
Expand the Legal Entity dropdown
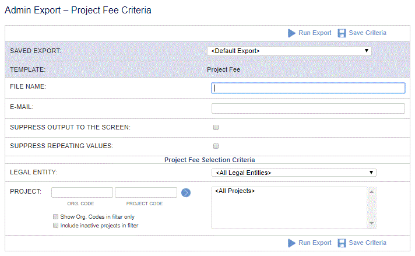[294, 173]
